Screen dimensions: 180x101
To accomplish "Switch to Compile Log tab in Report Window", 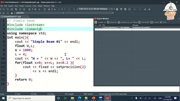I will tap(123, 22).
